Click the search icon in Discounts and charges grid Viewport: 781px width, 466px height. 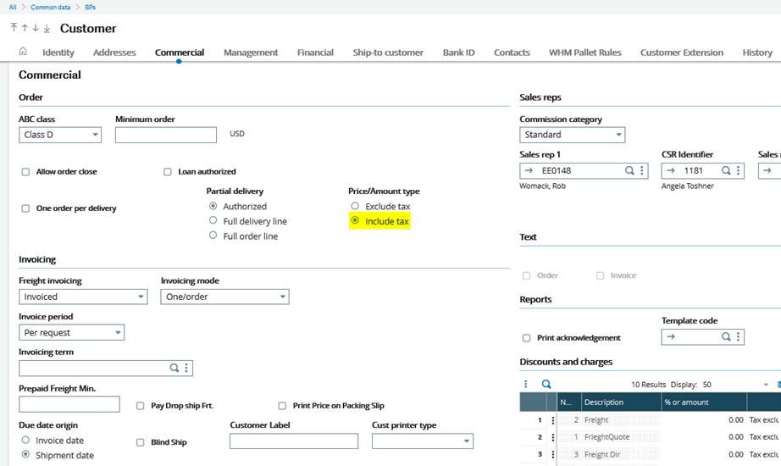pos(546,384)
